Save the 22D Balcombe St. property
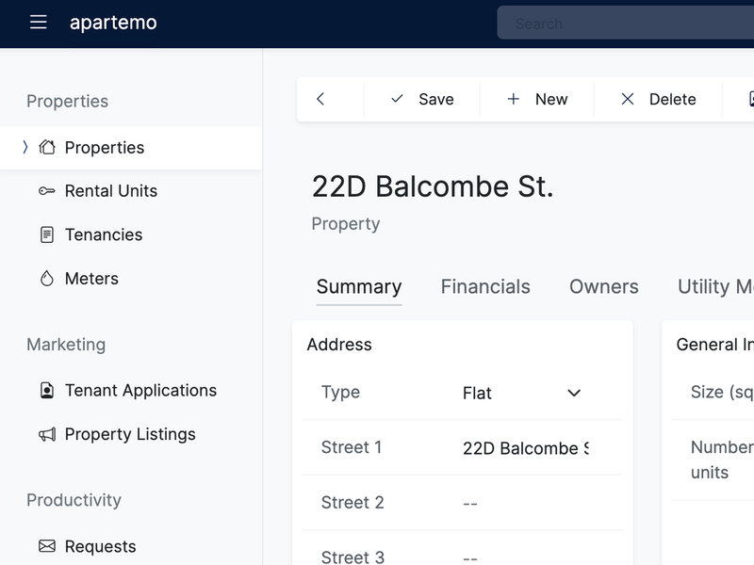 coord(422,98)
